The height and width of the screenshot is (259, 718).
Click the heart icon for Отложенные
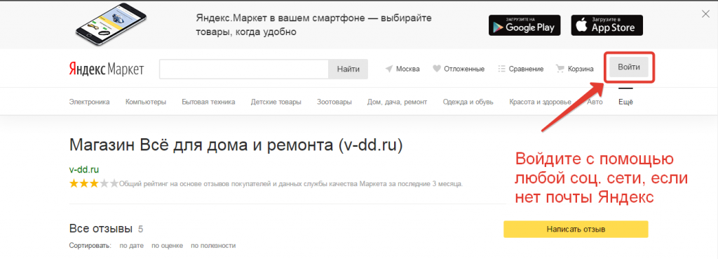tap(437, 69)
